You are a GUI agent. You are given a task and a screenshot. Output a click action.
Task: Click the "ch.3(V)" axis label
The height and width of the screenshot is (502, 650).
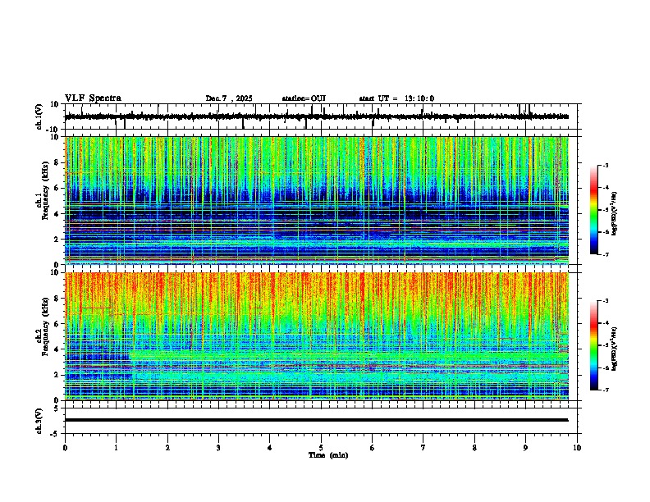(39, 421)
